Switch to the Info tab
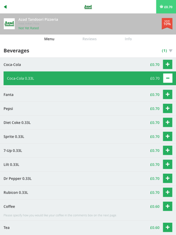Screen dimensions: 176x235 (128, 39)
